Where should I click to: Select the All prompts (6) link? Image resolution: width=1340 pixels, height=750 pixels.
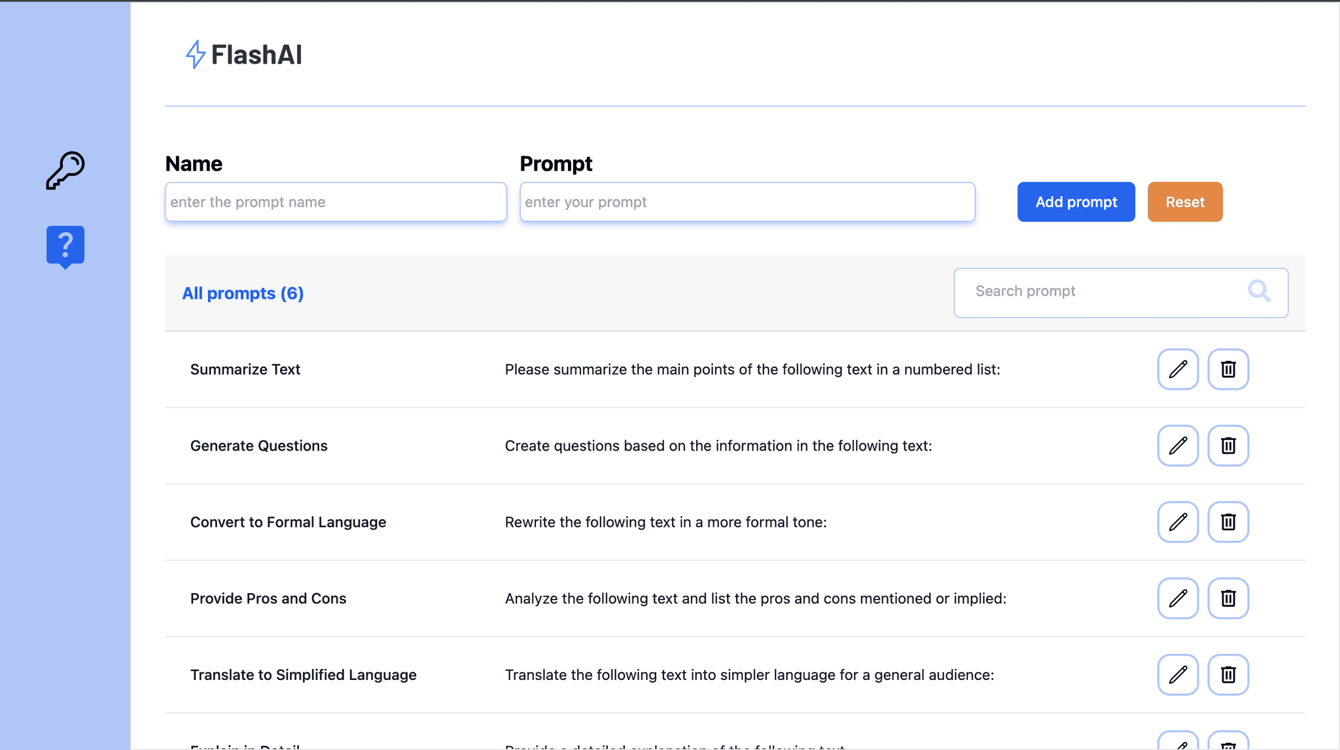point(243,293)
